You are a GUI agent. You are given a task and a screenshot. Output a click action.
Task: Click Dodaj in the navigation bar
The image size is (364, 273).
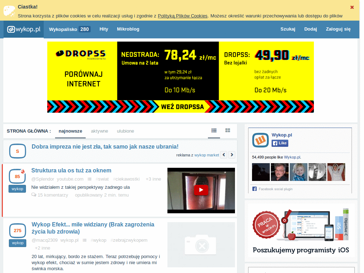pos(310,29)
